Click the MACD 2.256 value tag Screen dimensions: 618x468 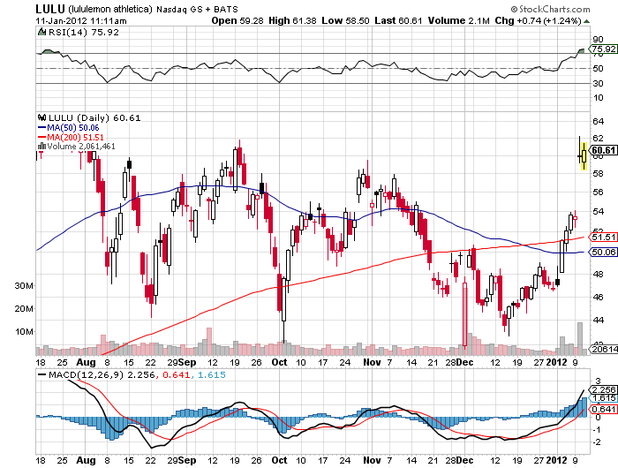[x=603, y=389]
